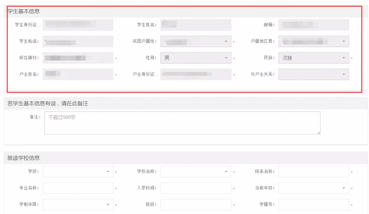
Task: Click the 所在镇村 input field
Action: click(x=78, y=58)
